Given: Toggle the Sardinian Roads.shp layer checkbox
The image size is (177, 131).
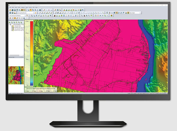Looking at the screenshot, I should pos(12,31).
